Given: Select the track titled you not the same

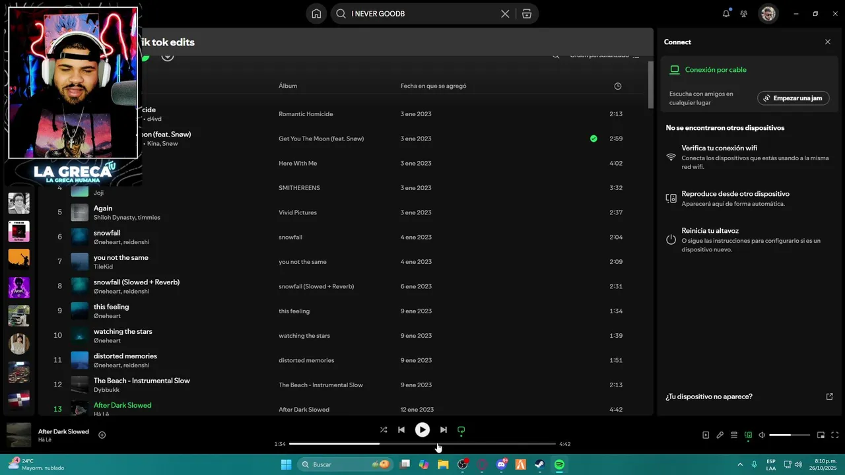Looking at the screenshot, I should pyautogui.click(x=121, y=257).
